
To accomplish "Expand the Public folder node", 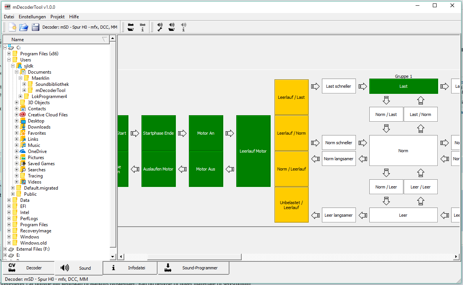I will [x=13, y=194].
